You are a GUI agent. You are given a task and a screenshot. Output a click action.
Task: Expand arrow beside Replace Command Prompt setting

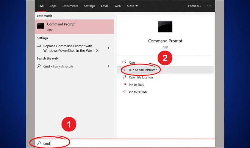pyautogui.click(x=108, y=48)
